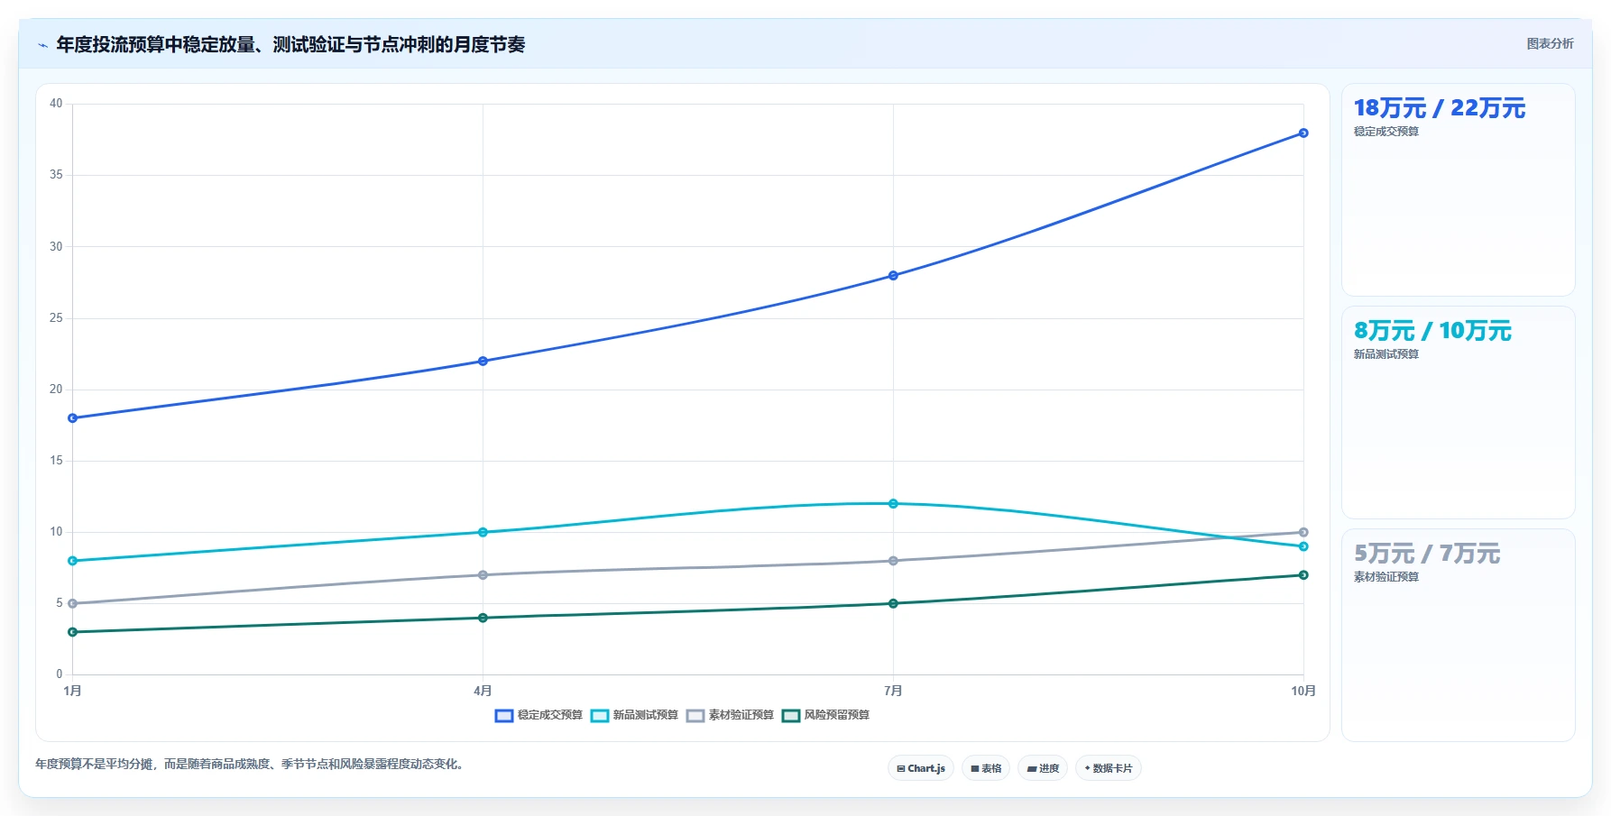Click the 表格 tag chip
Viewport: 1611px width, 816px height.
[986, 768]
